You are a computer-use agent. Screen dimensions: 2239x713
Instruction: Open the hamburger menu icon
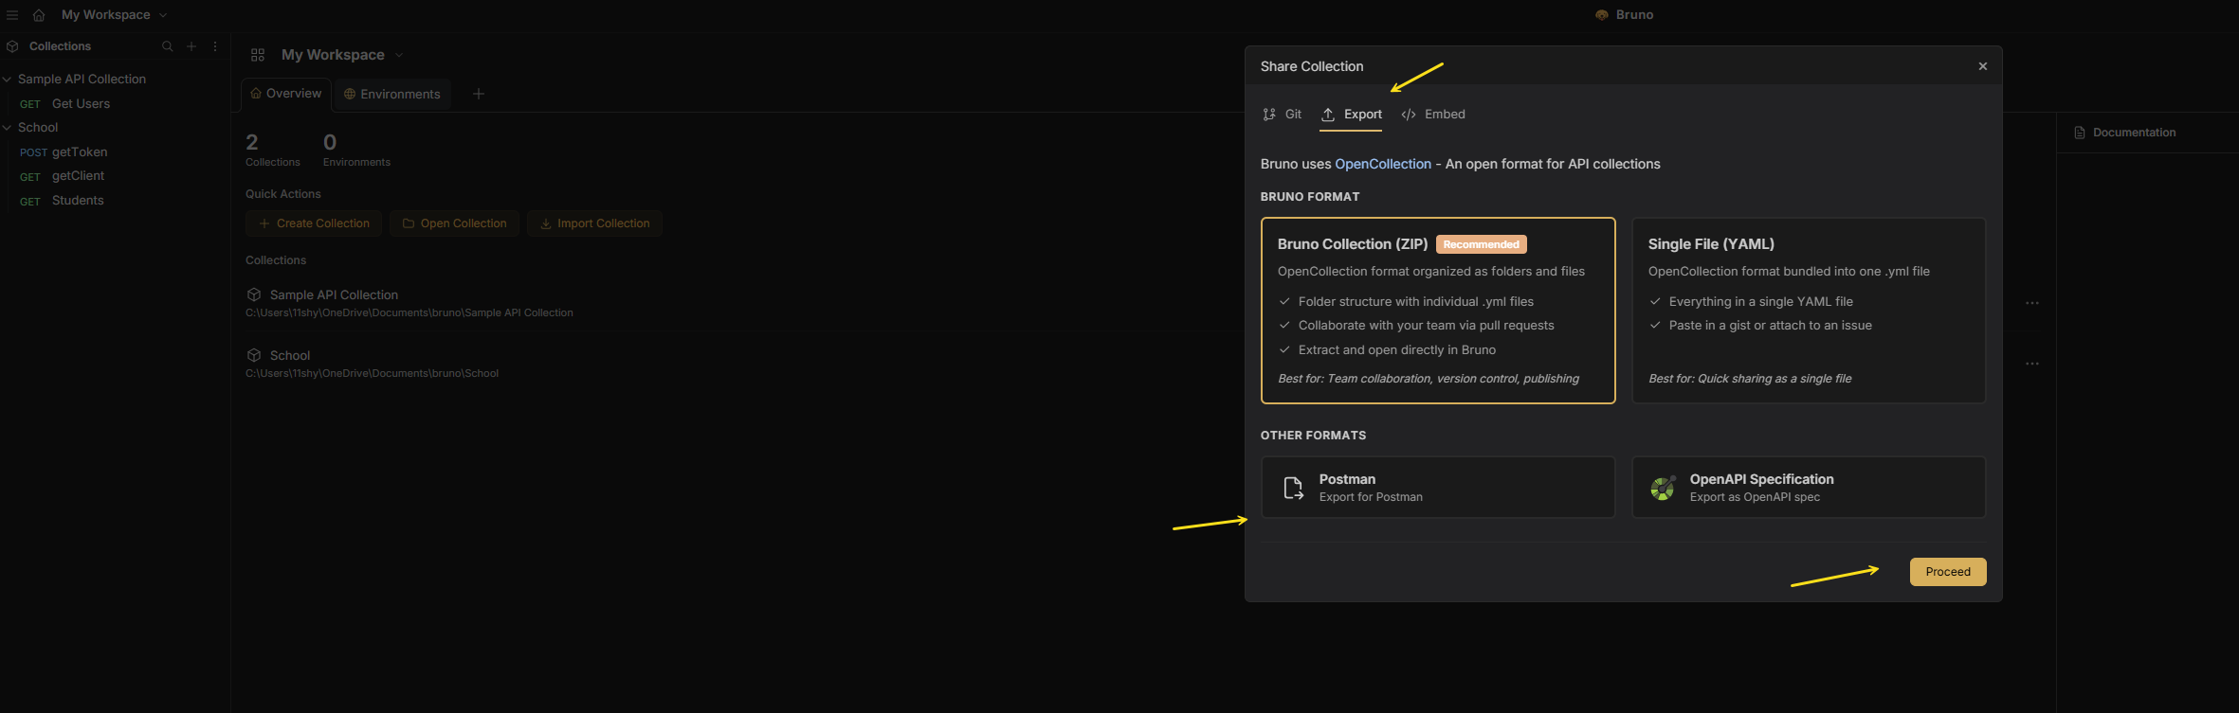click(x=12, y=15)
